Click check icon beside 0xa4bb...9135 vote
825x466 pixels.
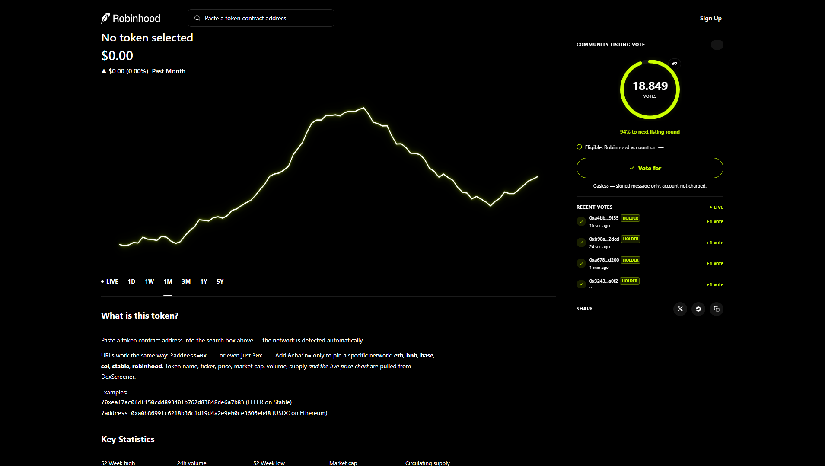point(581,221)
